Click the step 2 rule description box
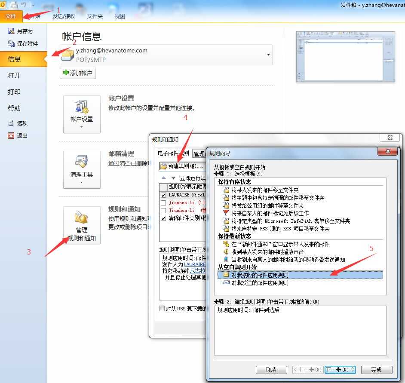 [300, 330]
